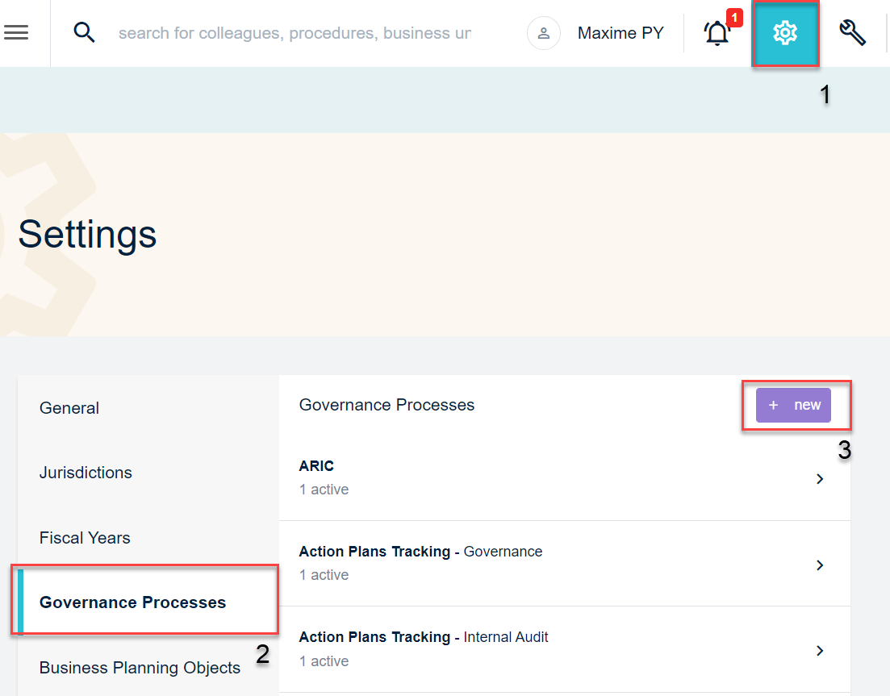The width and height of the screenshot is (890, 696).
Task: Click the Settings gear icon
Action: (x=784, y=33)
